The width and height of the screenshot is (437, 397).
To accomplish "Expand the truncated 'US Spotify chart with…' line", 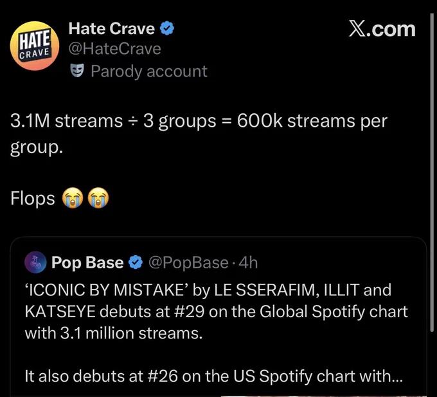I will (x=214, y=376).
